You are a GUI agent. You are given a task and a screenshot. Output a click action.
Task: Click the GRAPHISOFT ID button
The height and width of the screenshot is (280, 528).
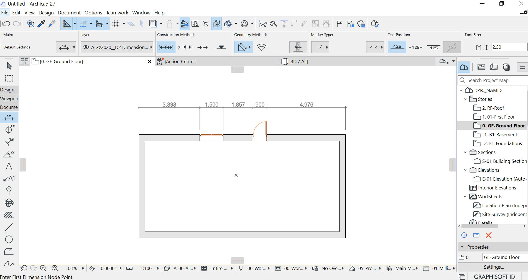(x=494, y=277)
